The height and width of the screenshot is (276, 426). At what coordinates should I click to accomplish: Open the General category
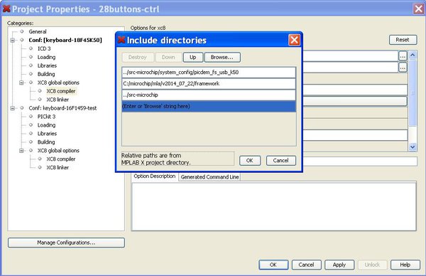tap(38, 31)
